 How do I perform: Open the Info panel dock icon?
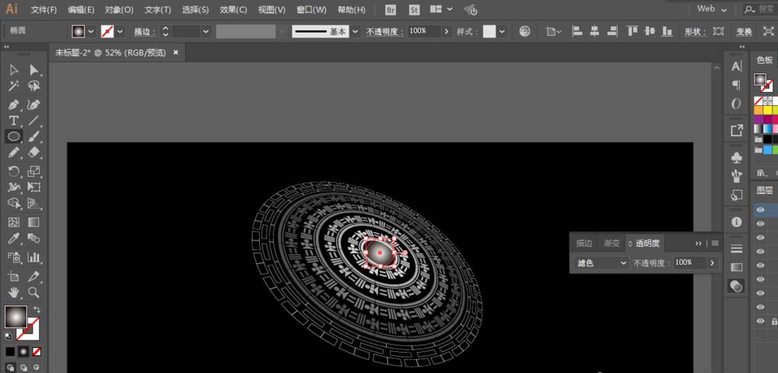coord(737,221)
